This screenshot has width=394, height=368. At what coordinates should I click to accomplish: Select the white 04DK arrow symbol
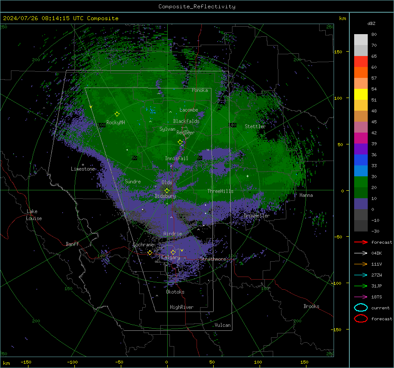(x=361, y=253)
